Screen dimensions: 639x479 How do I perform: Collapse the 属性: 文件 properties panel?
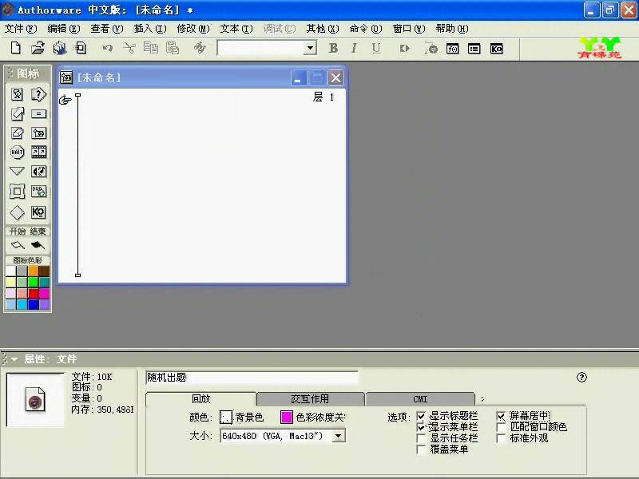click(x=14, y=359)
